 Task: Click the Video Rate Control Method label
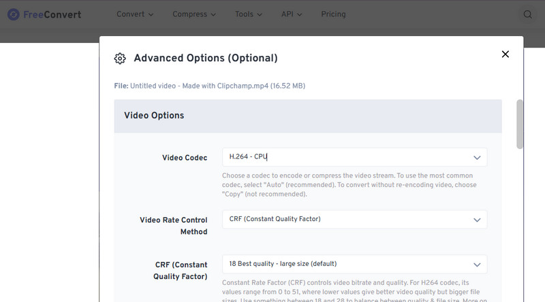[173, 225]
